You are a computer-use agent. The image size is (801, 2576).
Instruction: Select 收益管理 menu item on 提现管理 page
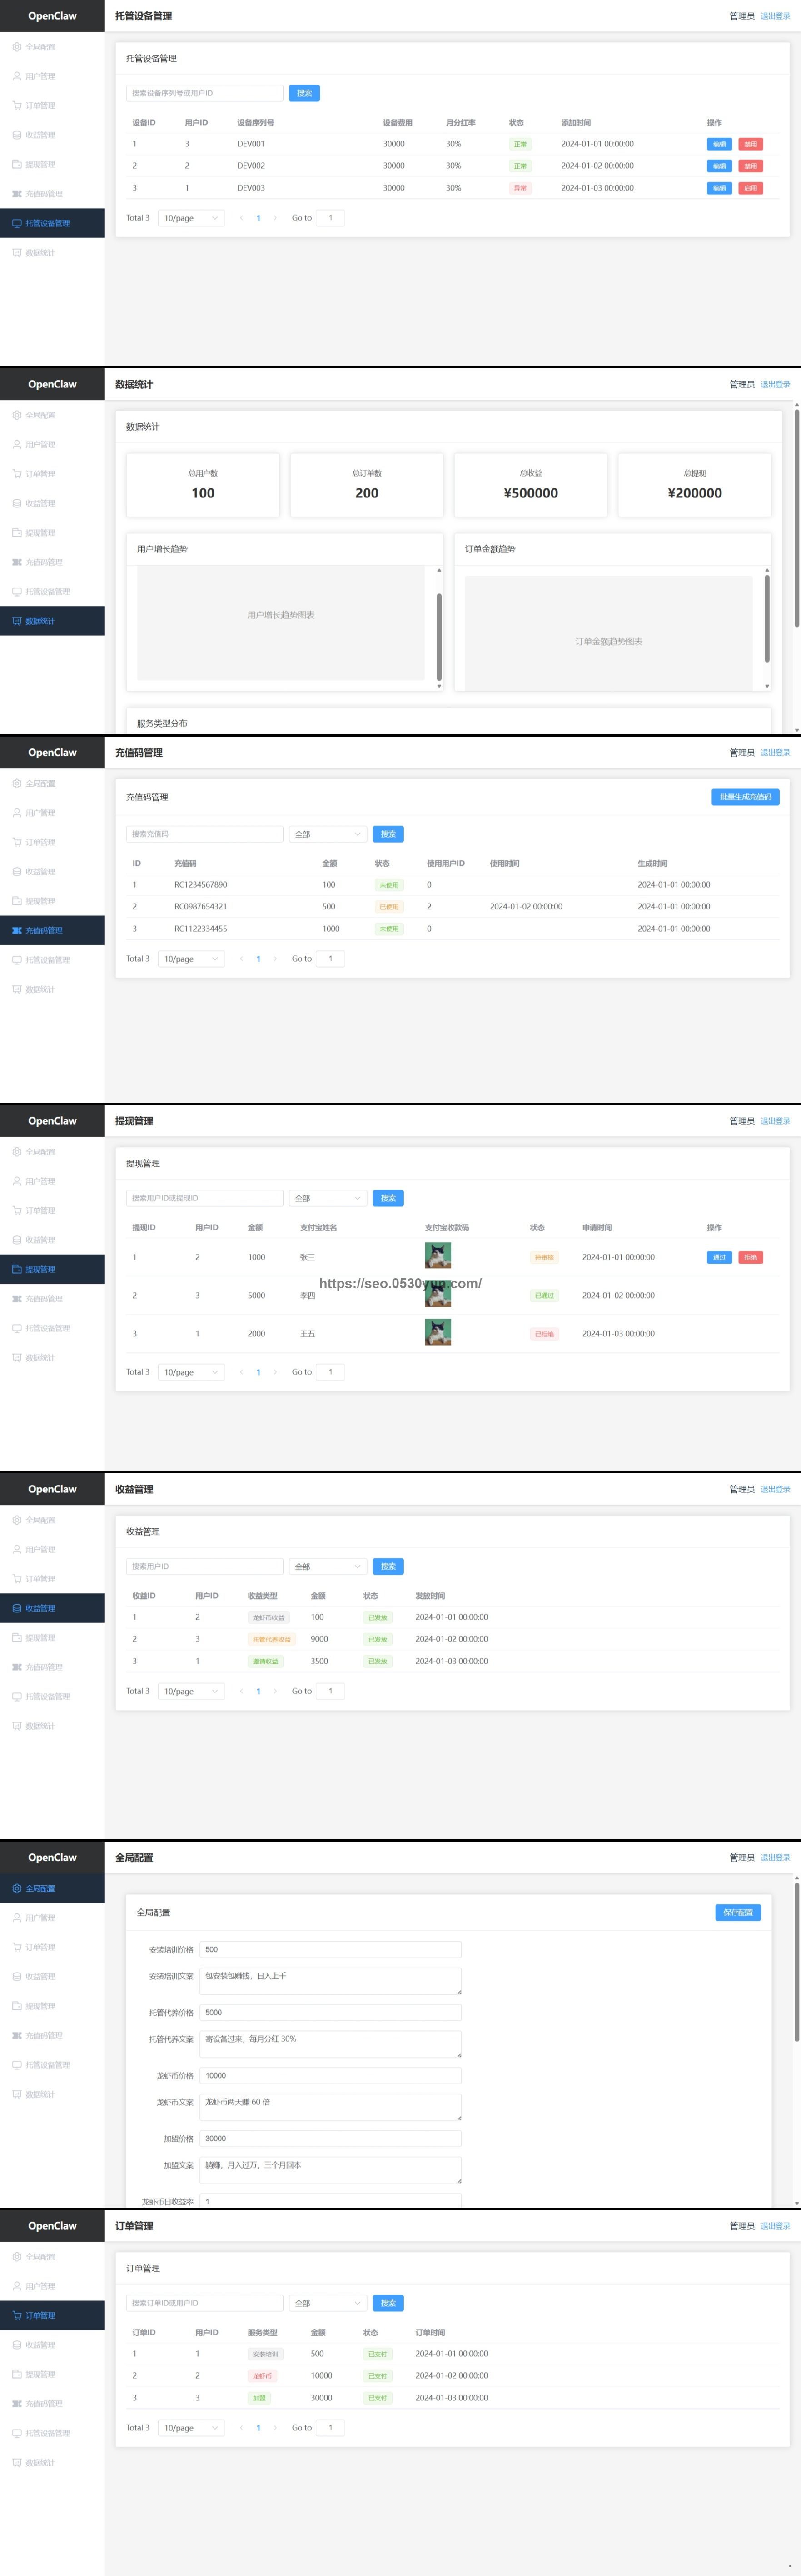click(x=52, y=1240)
